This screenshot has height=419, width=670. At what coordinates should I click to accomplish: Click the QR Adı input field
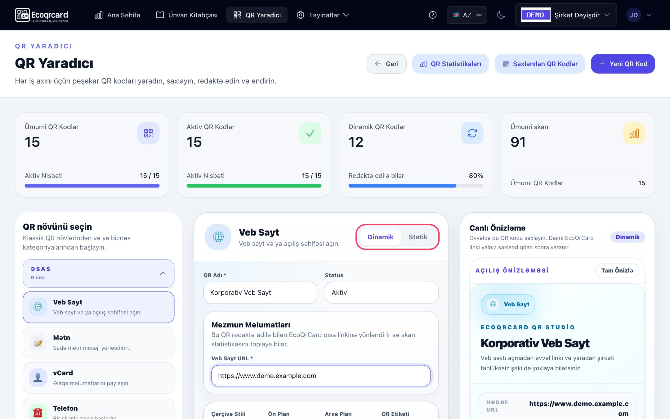[260, 292]
